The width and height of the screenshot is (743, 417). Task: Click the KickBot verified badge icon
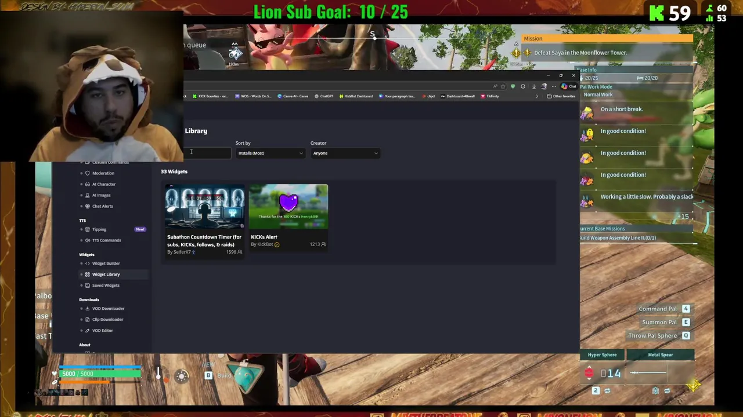tap(277, 244)
